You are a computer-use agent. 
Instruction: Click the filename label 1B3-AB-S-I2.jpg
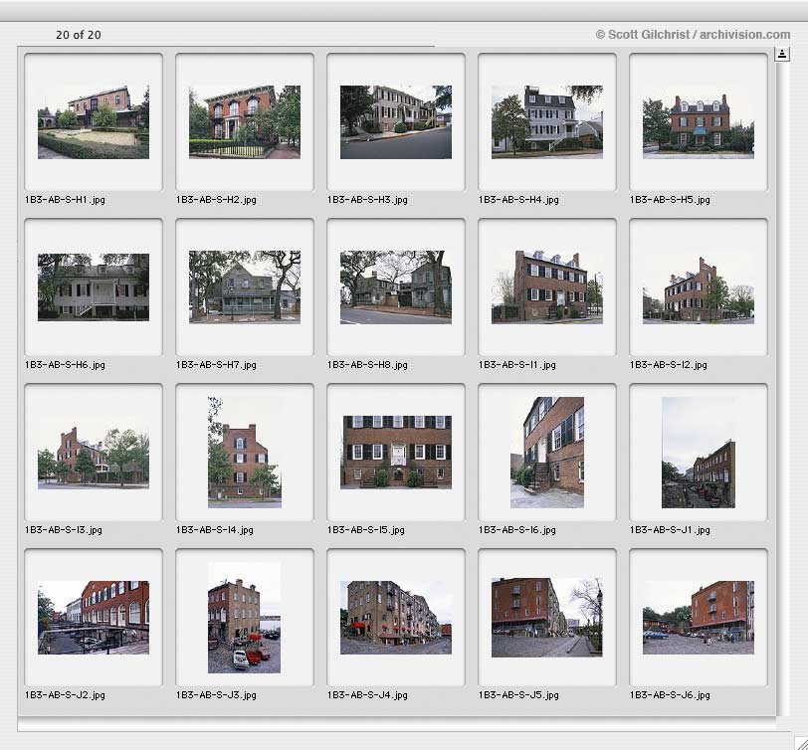click(x=669, y=365)
